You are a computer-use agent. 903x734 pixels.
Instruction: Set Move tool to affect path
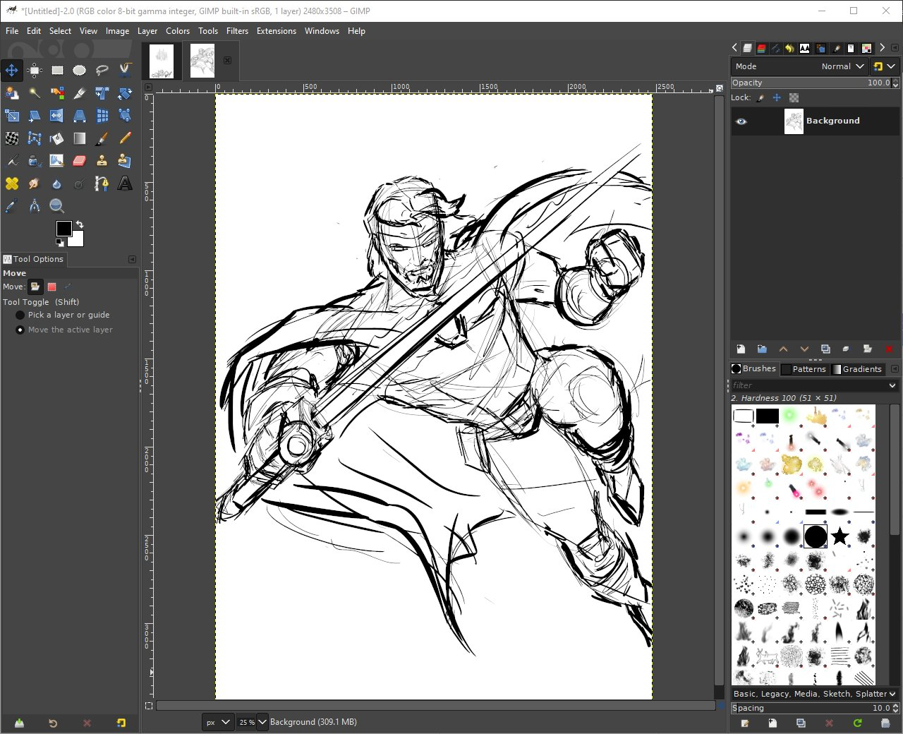pyautogui.click(x=68, y=287)
